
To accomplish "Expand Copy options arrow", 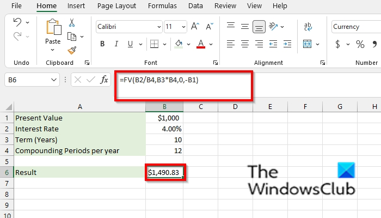I will click(82, 37).
